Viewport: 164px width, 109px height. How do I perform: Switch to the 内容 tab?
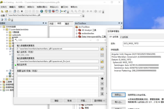pos(51,24)
